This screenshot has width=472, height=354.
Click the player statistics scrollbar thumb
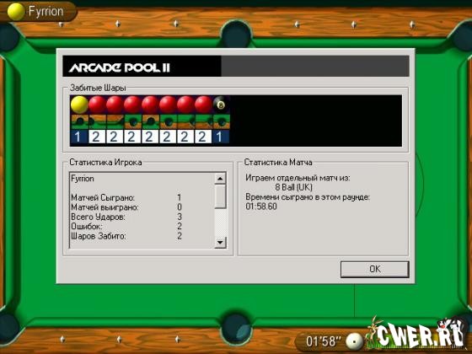[x=220, y=196]
